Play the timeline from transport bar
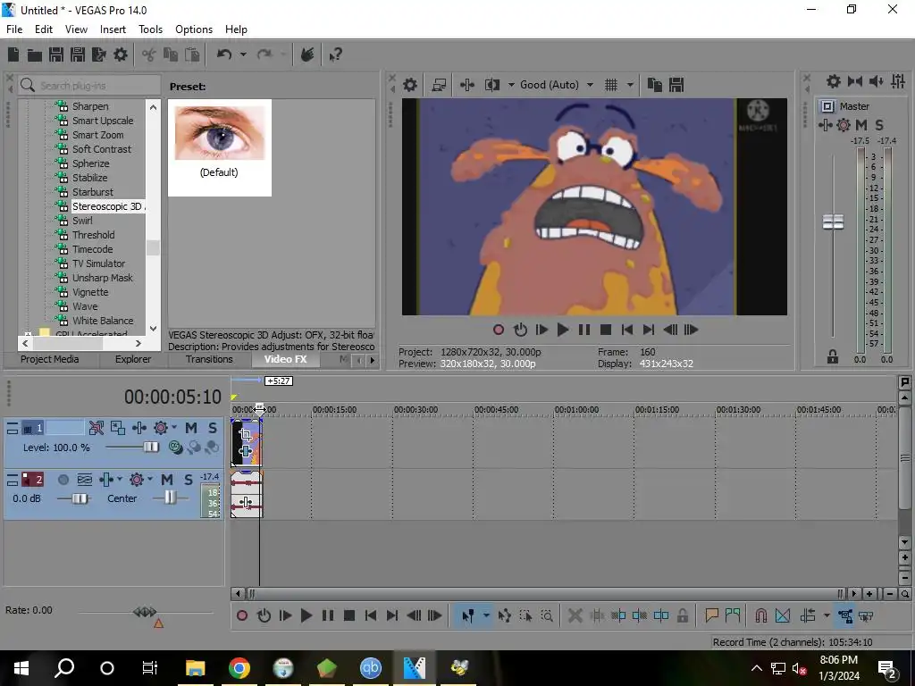The image size is (915, 686). point(306,615)
